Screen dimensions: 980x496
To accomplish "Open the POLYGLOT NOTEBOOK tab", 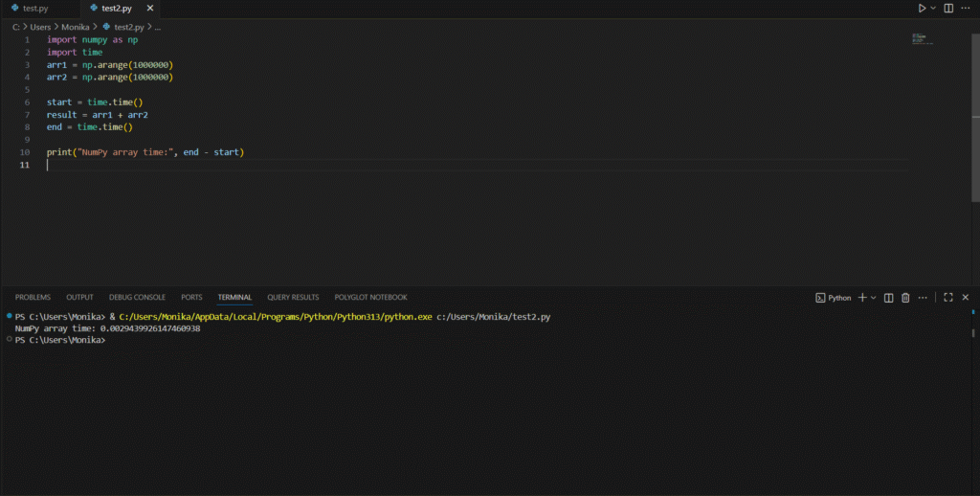I will [370, 297].
